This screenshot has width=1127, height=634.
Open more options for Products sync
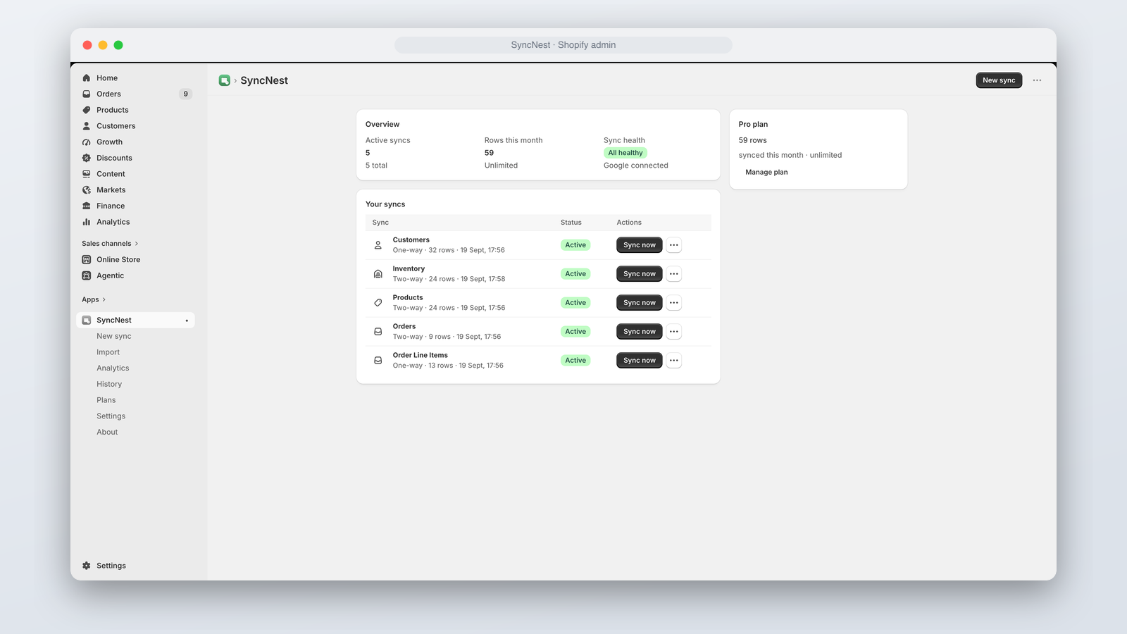[674, 303]
